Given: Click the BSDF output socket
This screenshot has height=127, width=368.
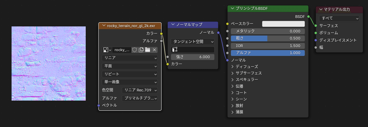Looking at the screenshot, I should pyautogui.click(x=308, y=17).
